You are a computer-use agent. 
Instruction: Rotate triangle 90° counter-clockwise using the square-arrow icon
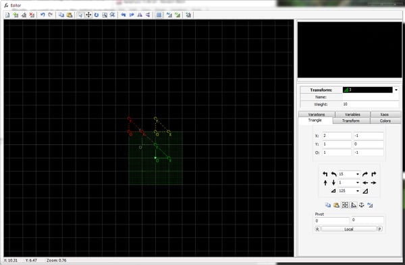click(325, 174)
